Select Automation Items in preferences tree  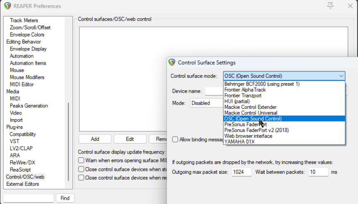point(28,63)
